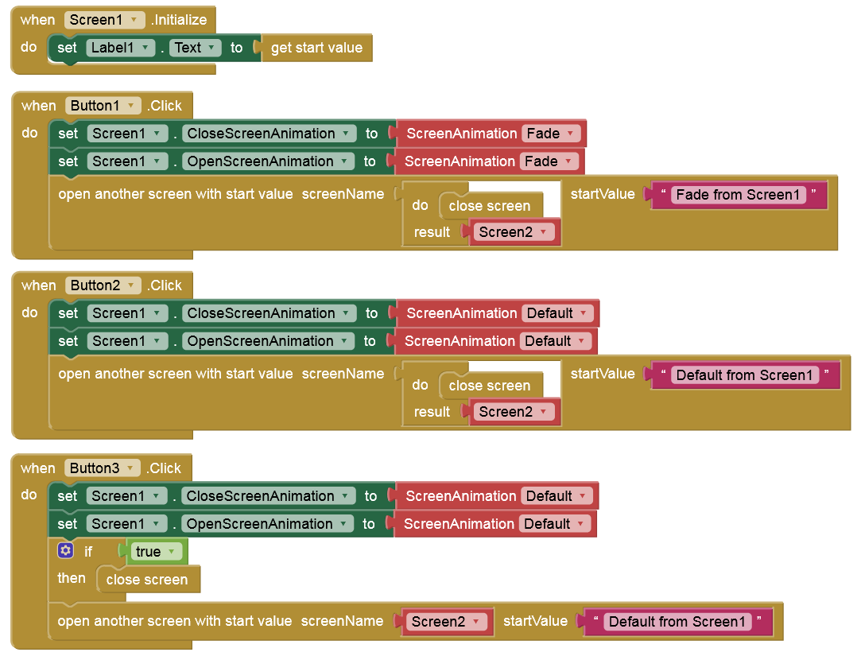Select close screen block inside Button2.Click
This screenshot has height=656, width=857.
tap(491, 386)
